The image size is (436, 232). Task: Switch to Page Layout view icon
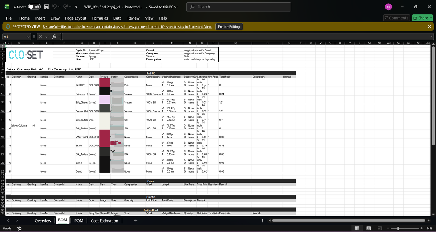369,228
